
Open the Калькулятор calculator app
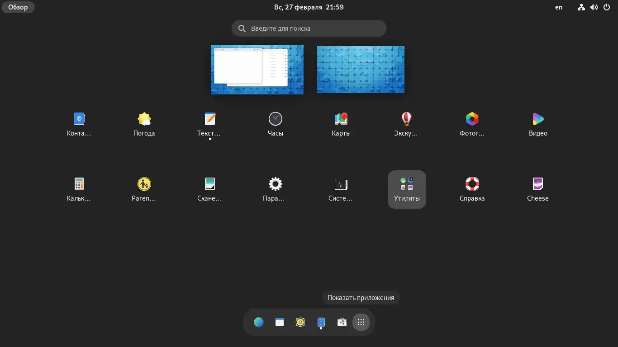[x=79, y=189]
